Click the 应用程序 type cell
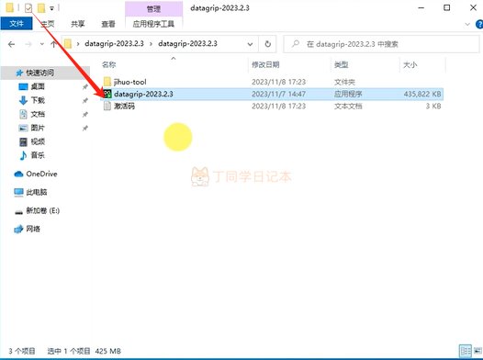Screen dimensions: 483x360 click(348, 94)
